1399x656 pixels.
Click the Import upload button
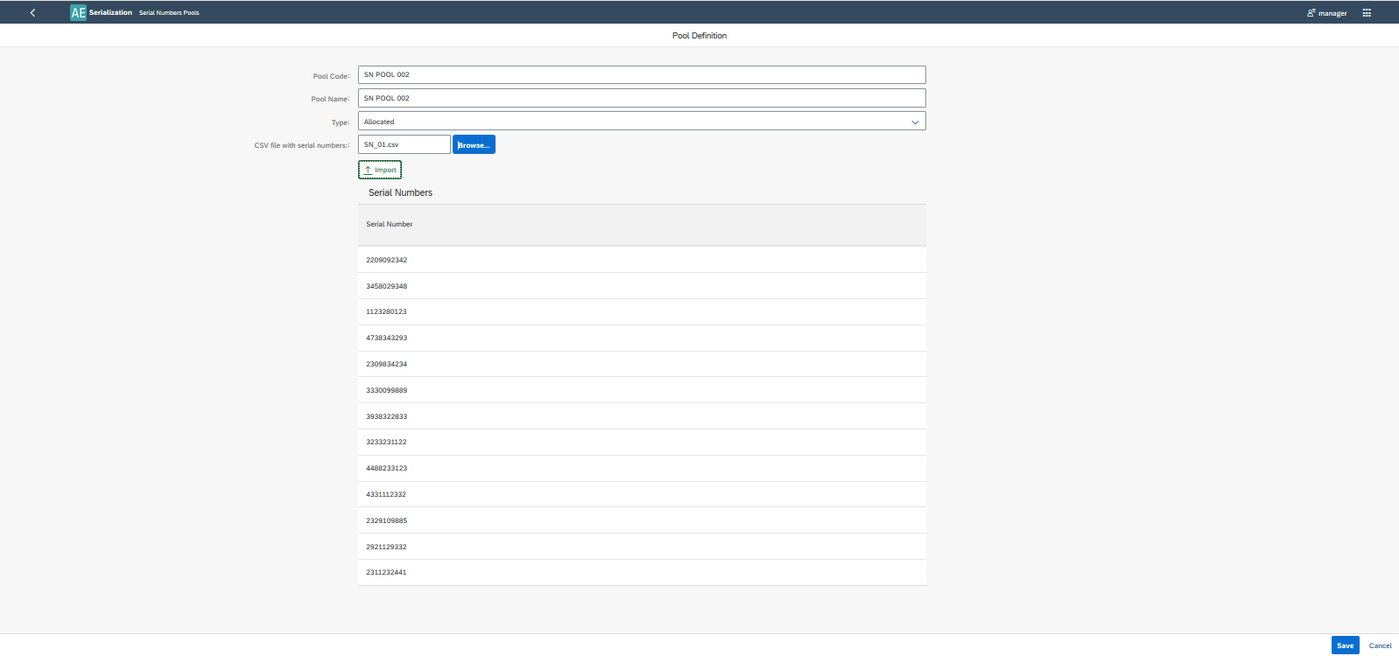380,170
